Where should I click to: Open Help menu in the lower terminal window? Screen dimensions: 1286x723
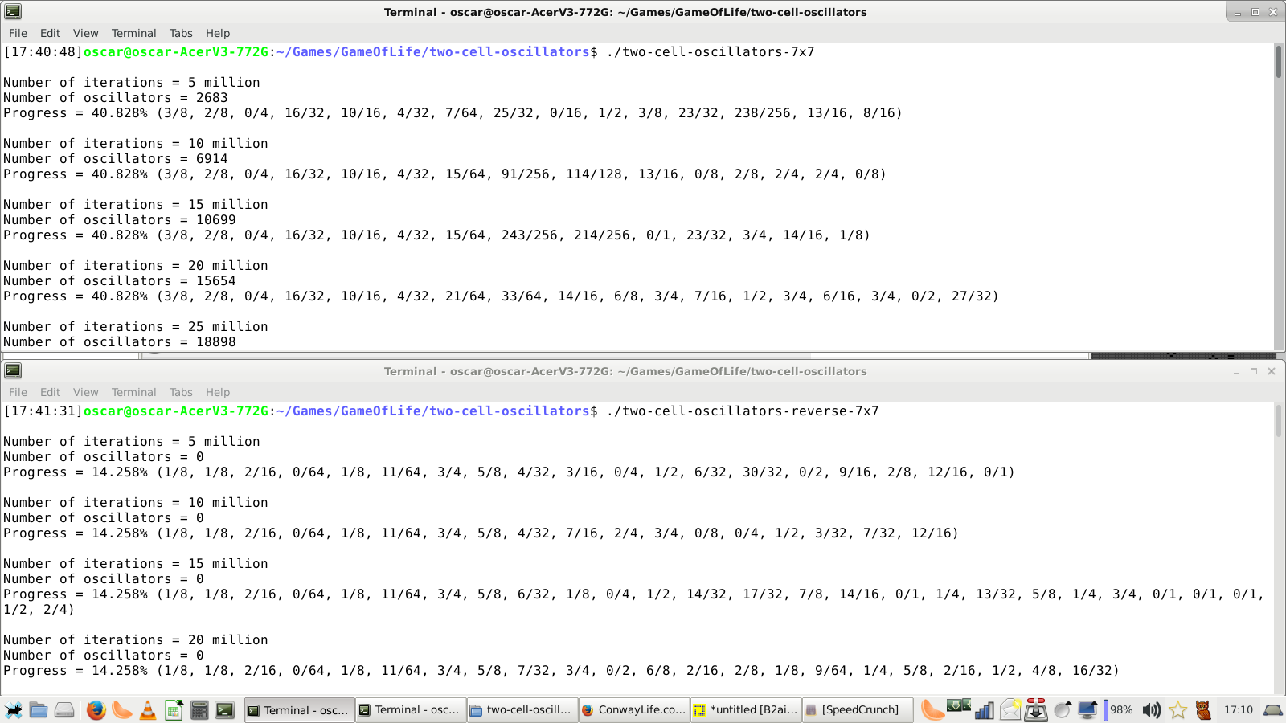[x=218, y=392]
